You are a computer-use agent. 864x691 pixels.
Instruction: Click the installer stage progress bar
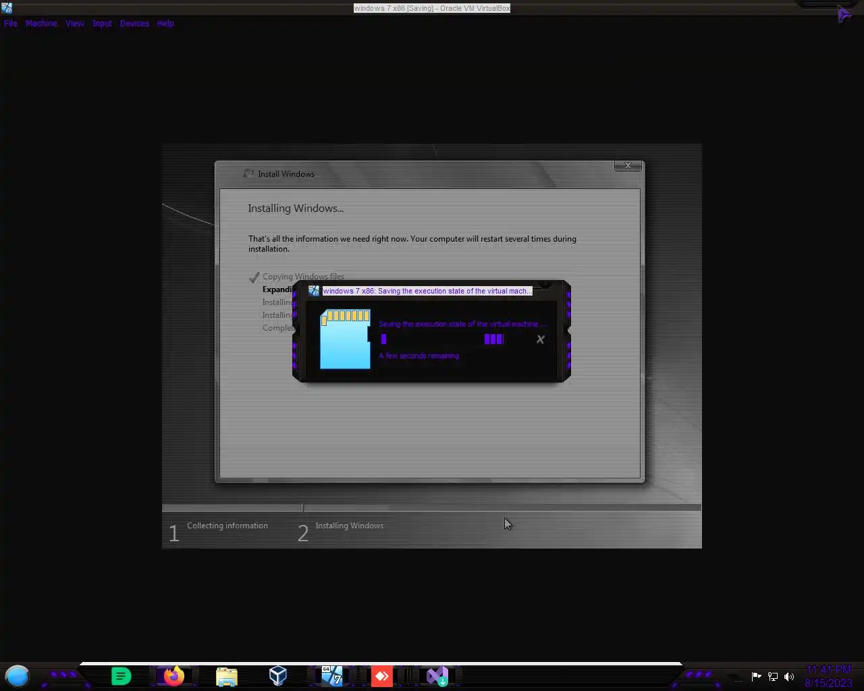(431, 507)
